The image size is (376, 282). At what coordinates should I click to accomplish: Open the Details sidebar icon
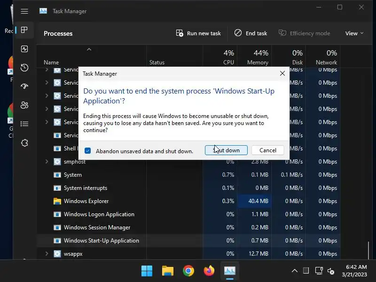[x=24, y=124]
